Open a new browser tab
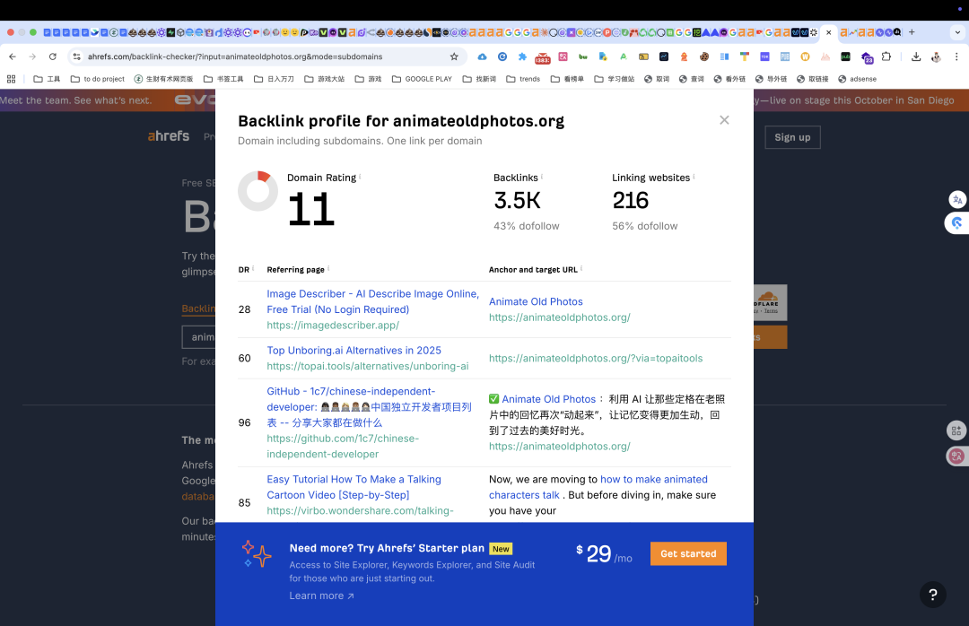 coord(912,32)
